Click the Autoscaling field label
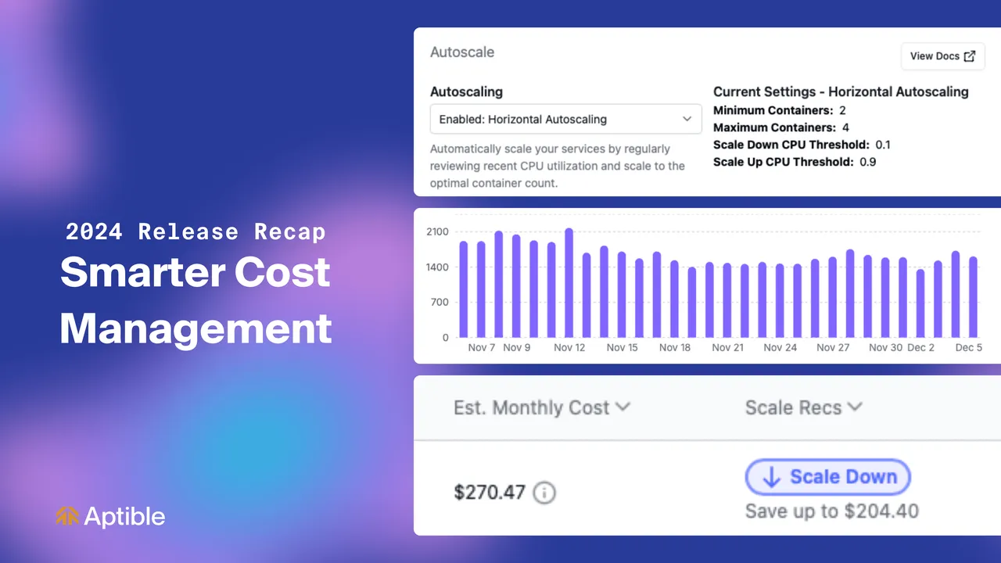The height and width of the screenshot is (563, 1001). (x=466, y=91)
